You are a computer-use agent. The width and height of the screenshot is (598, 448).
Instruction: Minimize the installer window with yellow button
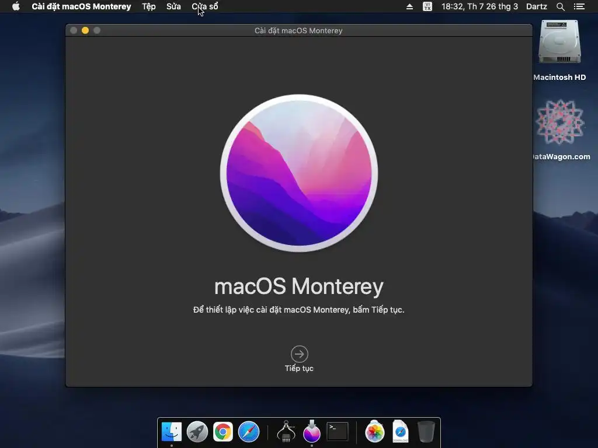pos(85,30)
